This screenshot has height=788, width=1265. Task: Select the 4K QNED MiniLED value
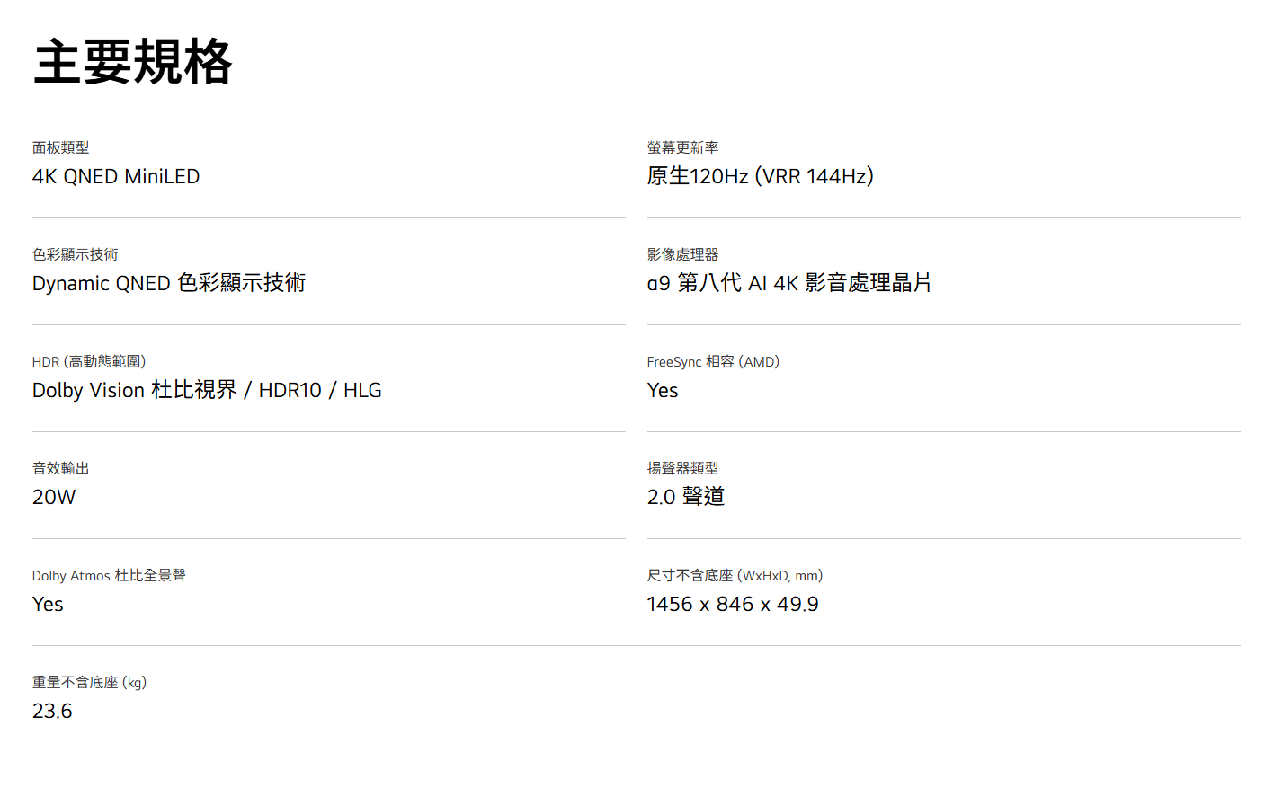116,176
